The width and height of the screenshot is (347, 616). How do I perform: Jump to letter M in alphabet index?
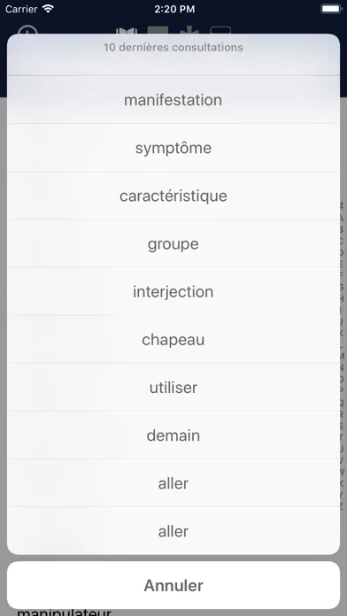342,357
